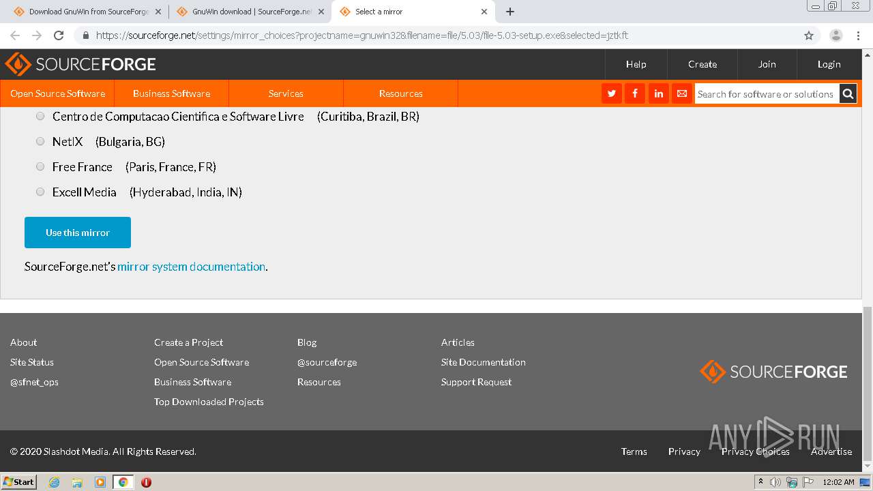Screen dimensions: 873x491
Task: Open Services nav menu
Action: tap(286, 93)
